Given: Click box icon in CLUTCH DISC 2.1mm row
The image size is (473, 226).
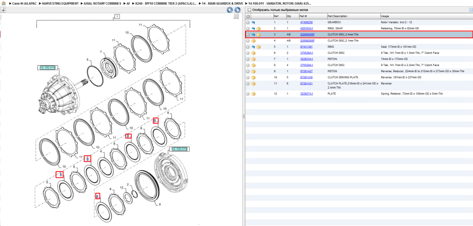Looking at the screenshot, I should pos(254,41).
